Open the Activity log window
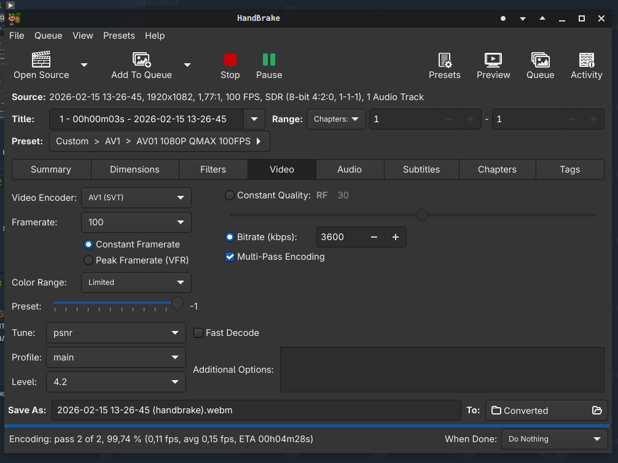Screen dimensions: 618x463 click(586, 60)
